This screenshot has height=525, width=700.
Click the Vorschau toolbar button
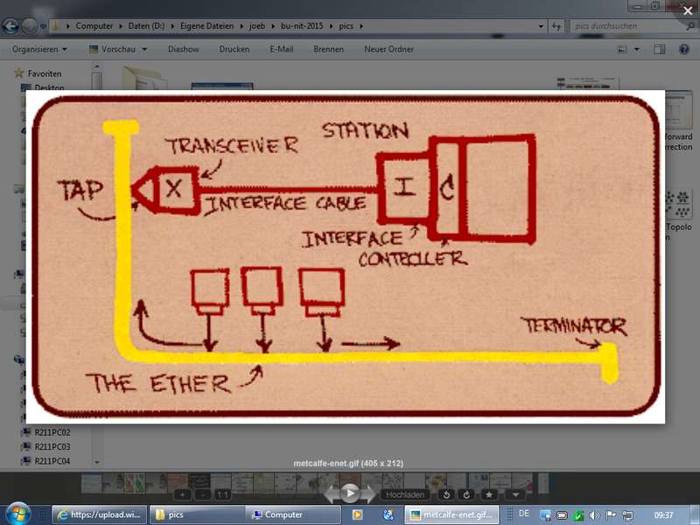point(113,49)
